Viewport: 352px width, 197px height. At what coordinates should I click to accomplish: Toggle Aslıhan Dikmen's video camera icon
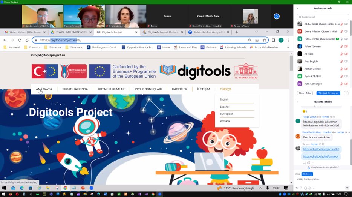(x=346, y=69)
